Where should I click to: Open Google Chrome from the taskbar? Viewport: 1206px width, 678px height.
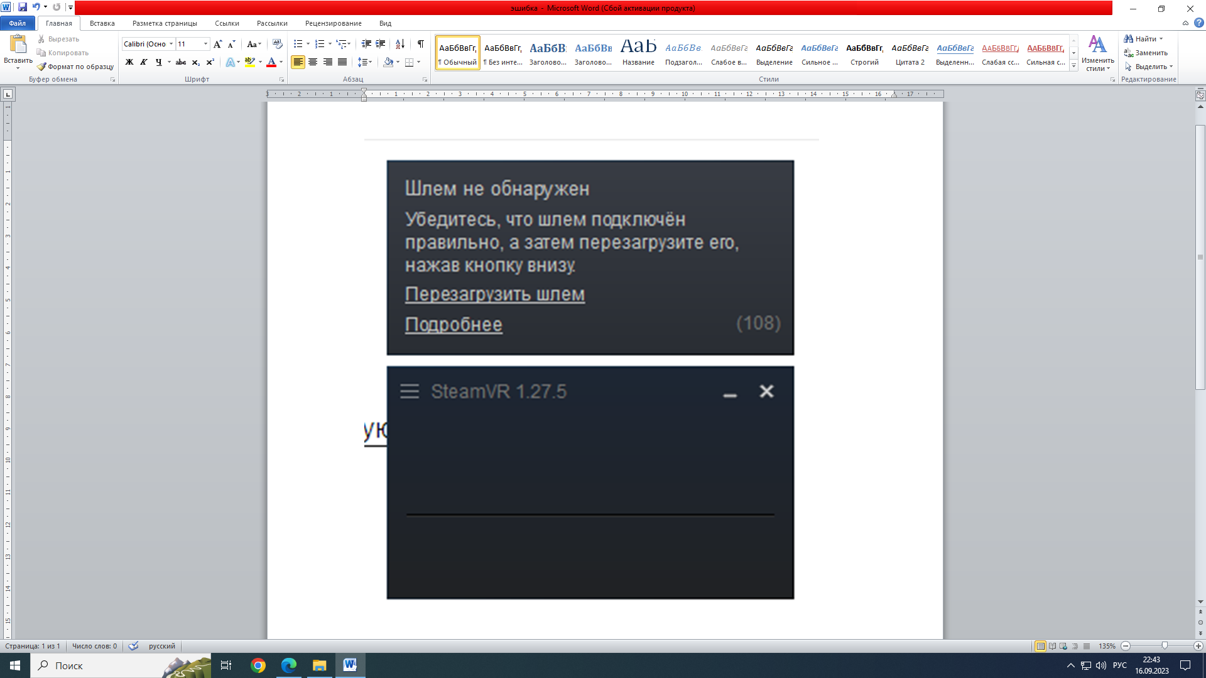(x=258, y=665)
